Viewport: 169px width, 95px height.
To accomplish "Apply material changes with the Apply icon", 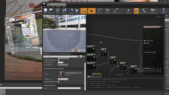I will coord(58,11).
